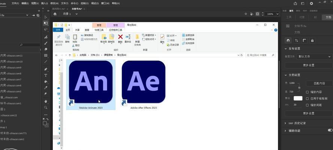Click More Settings button under Publish Settings
Image resolution: width=333 pixels, height=150 pixels.
308,65
